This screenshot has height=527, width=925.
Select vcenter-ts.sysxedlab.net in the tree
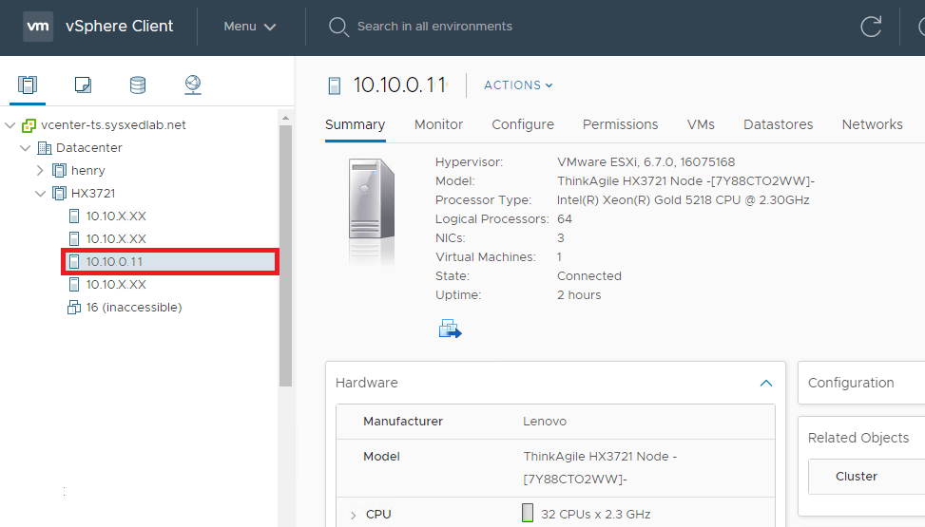pos(113,125)
